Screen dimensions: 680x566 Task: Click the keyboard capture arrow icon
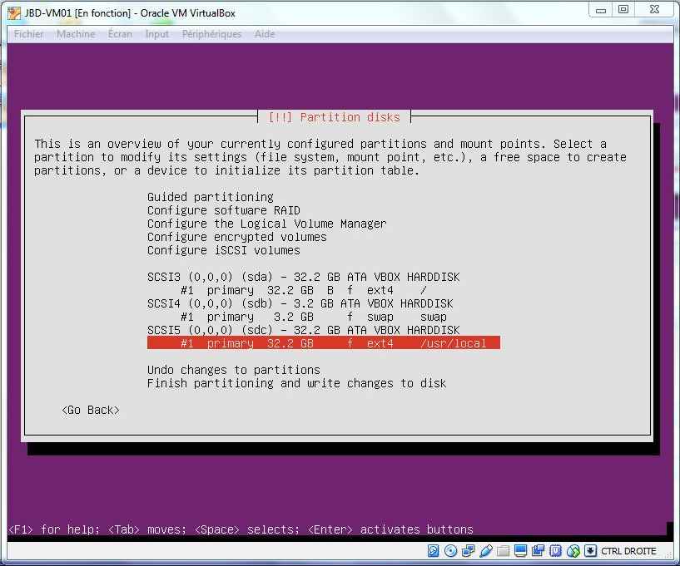590,551
